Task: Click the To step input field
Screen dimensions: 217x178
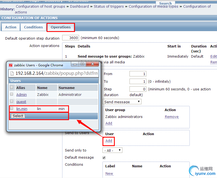Action: 138,81
